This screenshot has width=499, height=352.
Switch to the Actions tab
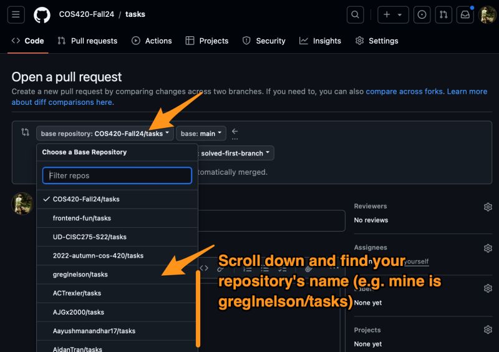152,41
